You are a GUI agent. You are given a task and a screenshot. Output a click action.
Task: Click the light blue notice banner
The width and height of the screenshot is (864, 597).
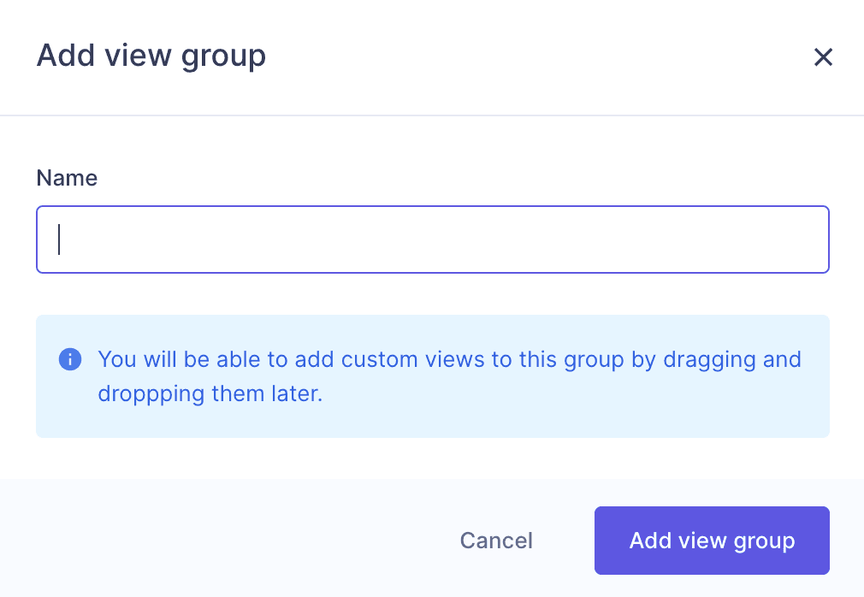(432, 376)
